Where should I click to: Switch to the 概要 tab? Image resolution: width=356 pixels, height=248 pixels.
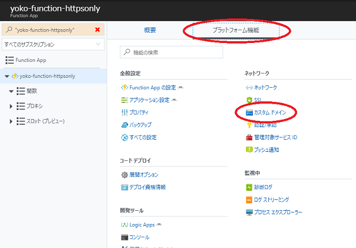point(150,30)
